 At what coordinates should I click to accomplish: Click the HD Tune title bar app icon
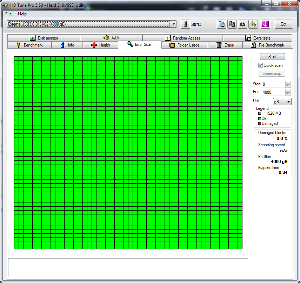click(x=6, y=5)
